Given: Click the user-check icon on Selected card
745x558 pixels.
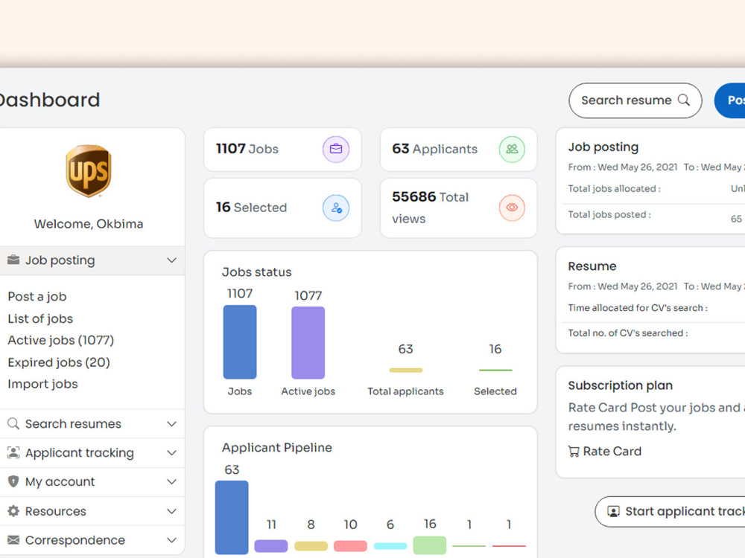Looking at the screenshot, I should click(x=336, y=208).
